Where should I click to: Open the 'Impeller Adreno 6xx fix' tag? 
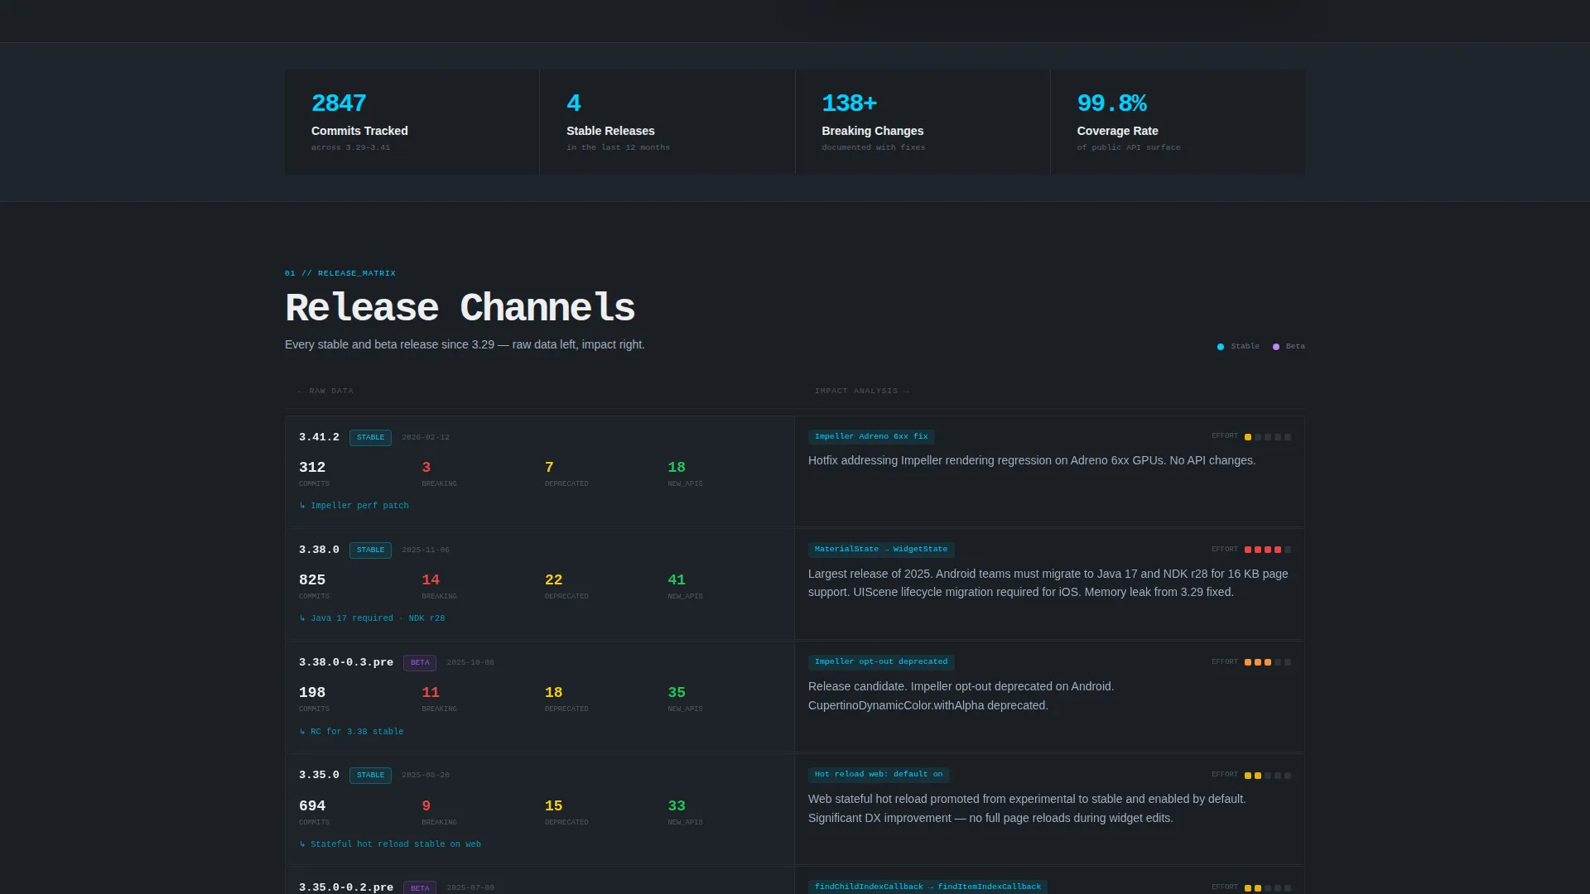[871, 436]
